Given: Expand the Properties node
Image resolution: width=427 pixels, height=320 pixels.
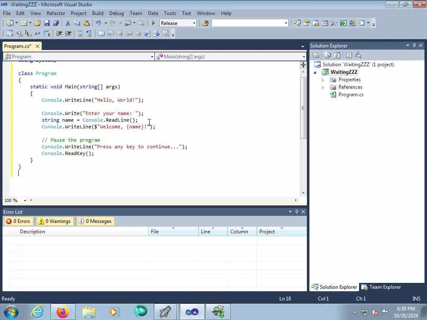Looking at the screenshot, I should coord(323,80).
